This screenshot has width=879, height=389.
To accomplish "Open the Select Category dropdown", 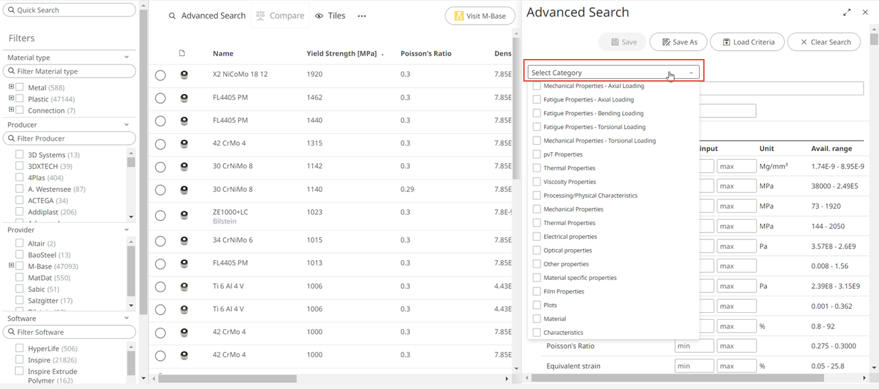I will click(614, 73).
